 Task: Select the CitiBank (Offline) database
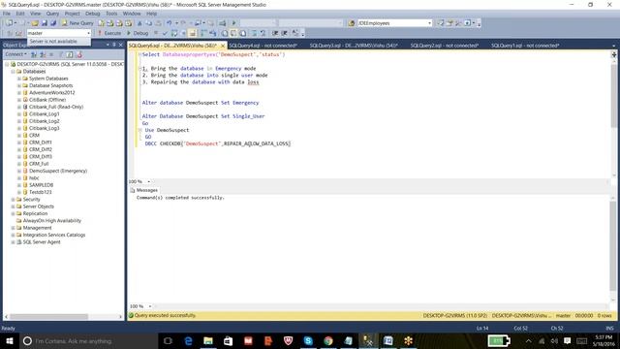point(47,100)
